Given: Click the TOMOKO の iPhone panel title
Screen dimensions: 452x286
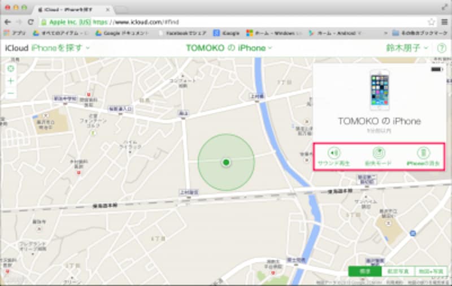Looking at the screenshot, I should pyautogui.click(x=379, y=121).
